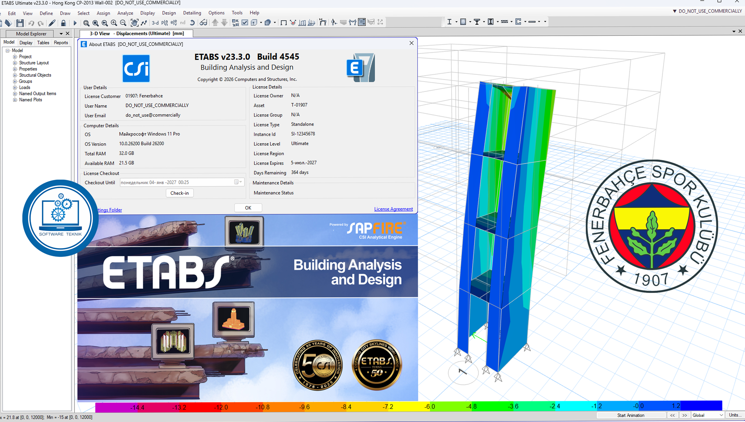The height and width of the screenshot is (422, 745).
Task: Click the pencil edit icon in toolbar
Action: click(52, 23)
